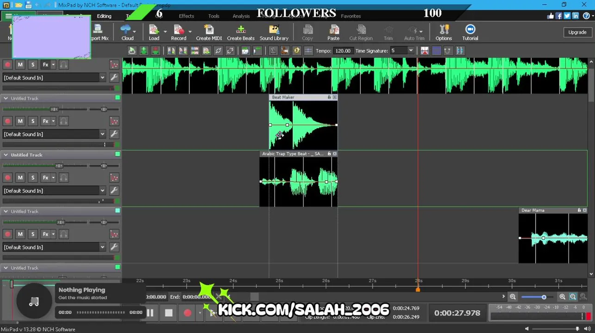Click the metronome icon in the secondary toolbar
Screen dimensions: 595x333
(x=273, y=51)
